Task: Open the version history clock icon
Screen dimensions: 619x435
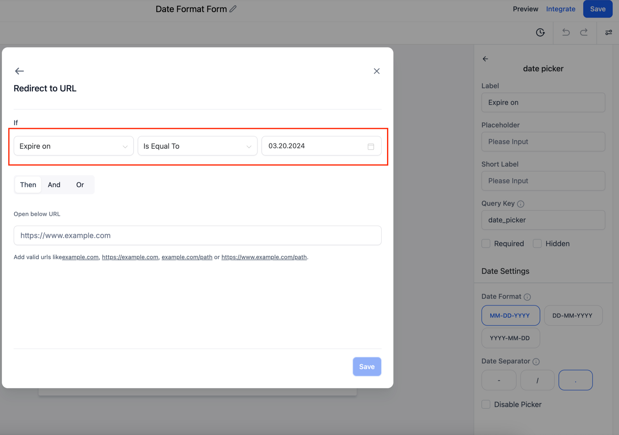Action: tap(540, 32)
